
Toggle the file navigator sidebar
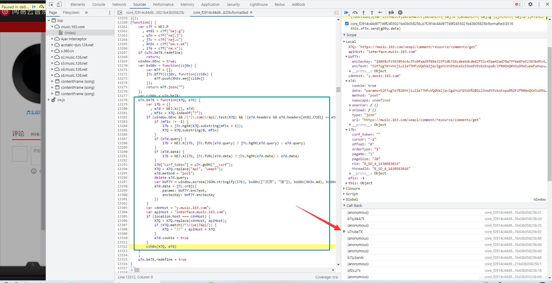120,13
